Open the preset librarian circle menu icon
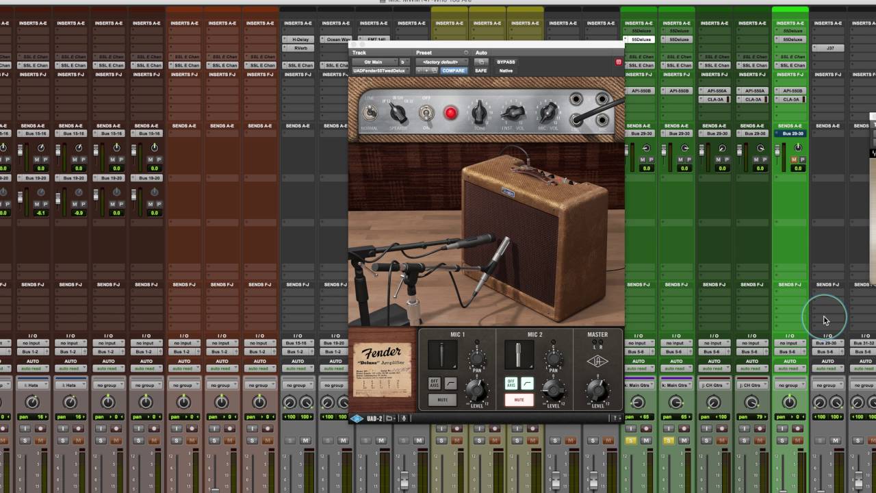This screenshot has width=876, height=493. [x=466, y=53]
